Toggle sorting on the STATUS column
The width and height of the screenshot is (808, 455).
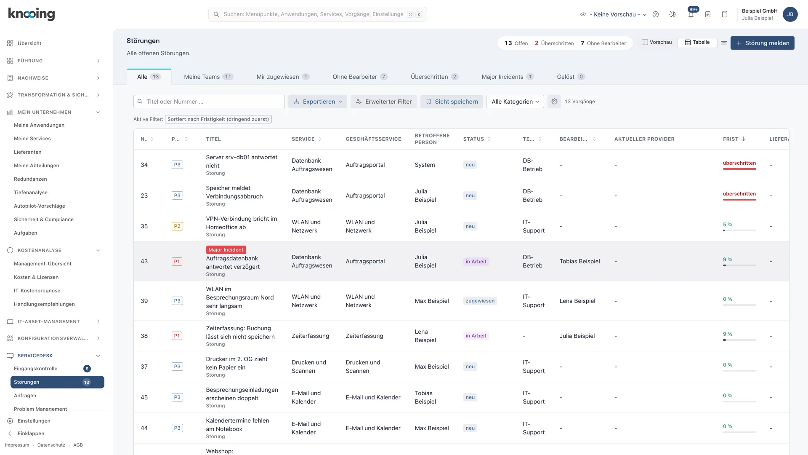(489, 139)
